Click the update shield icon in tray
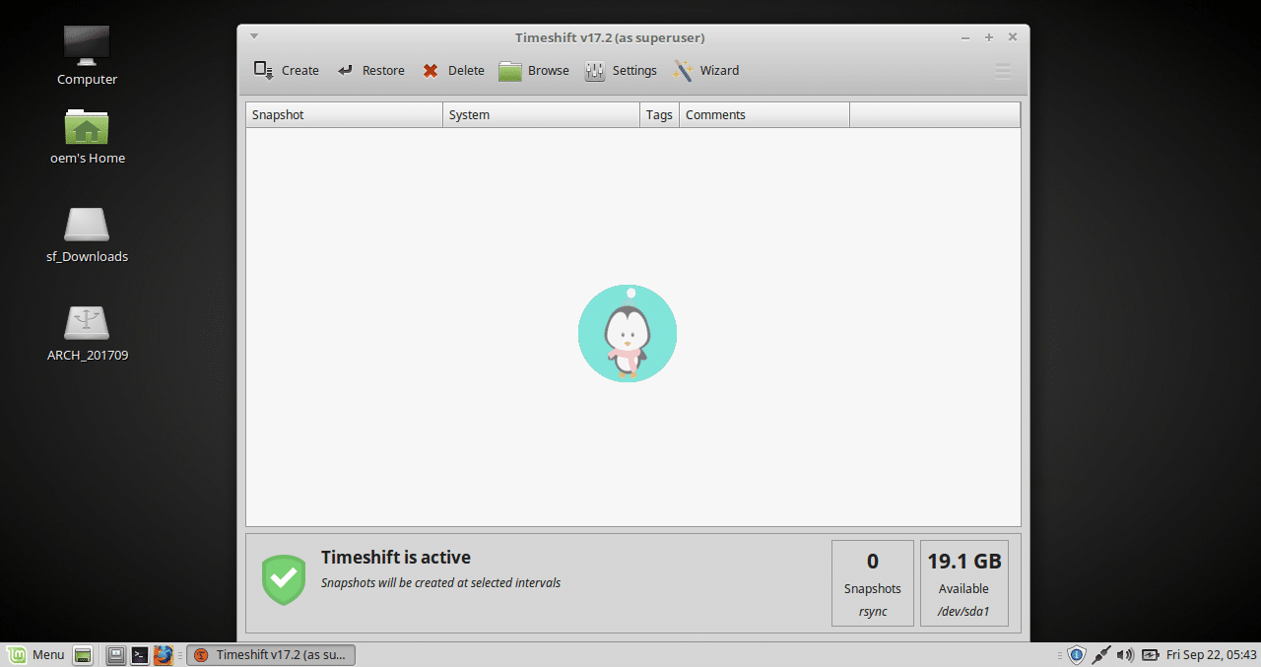1261x667 pixels. tap(1077, 654)
